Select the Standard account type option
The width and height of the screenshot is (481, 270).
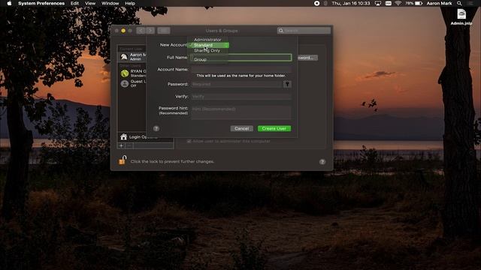tap(209, 45)
